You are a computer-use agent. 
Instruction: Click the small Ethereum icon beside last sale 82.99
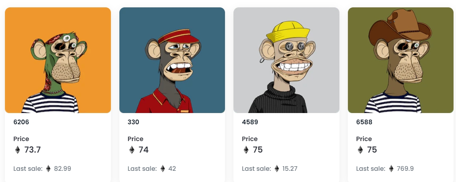pyautogui.click(x=48, y=169)
